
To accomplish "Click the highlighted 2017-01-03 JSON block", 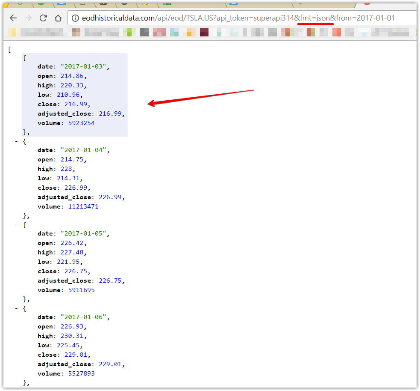I will tap(75, 94).
